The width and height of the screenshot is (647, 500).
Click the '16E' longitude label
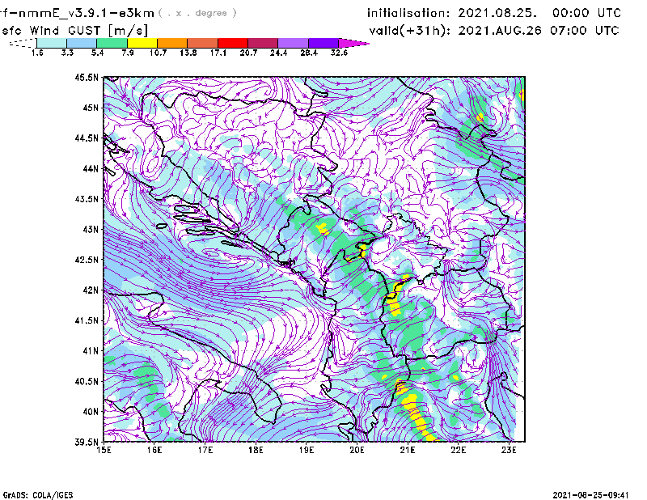pyautogui.click(x=154, y=450)
